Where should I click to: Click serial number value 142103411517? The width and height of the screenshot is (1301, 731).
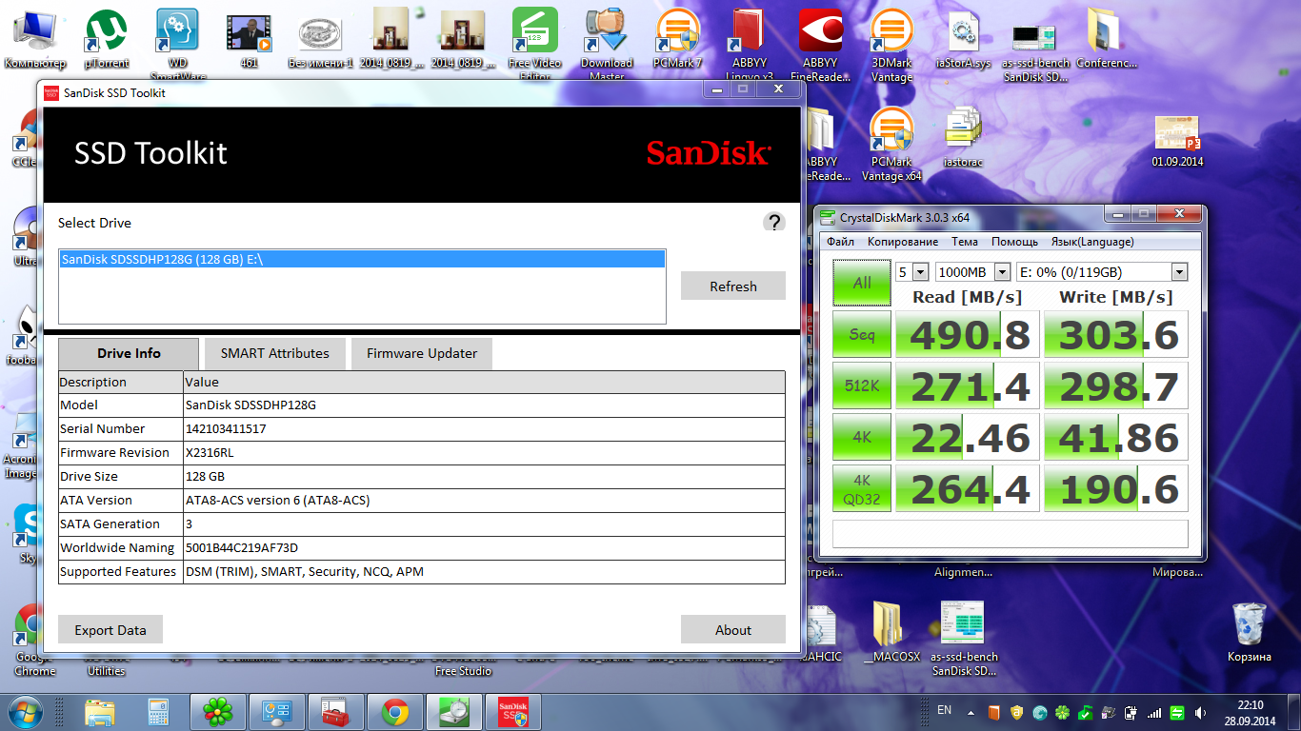[226, 429]
